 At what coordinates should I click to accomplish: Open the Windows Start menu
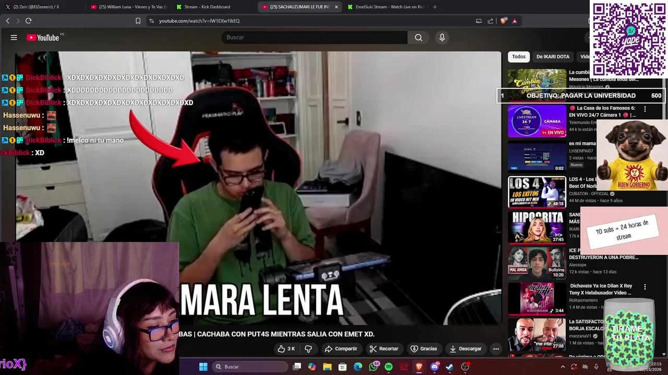tap(203, 367)
